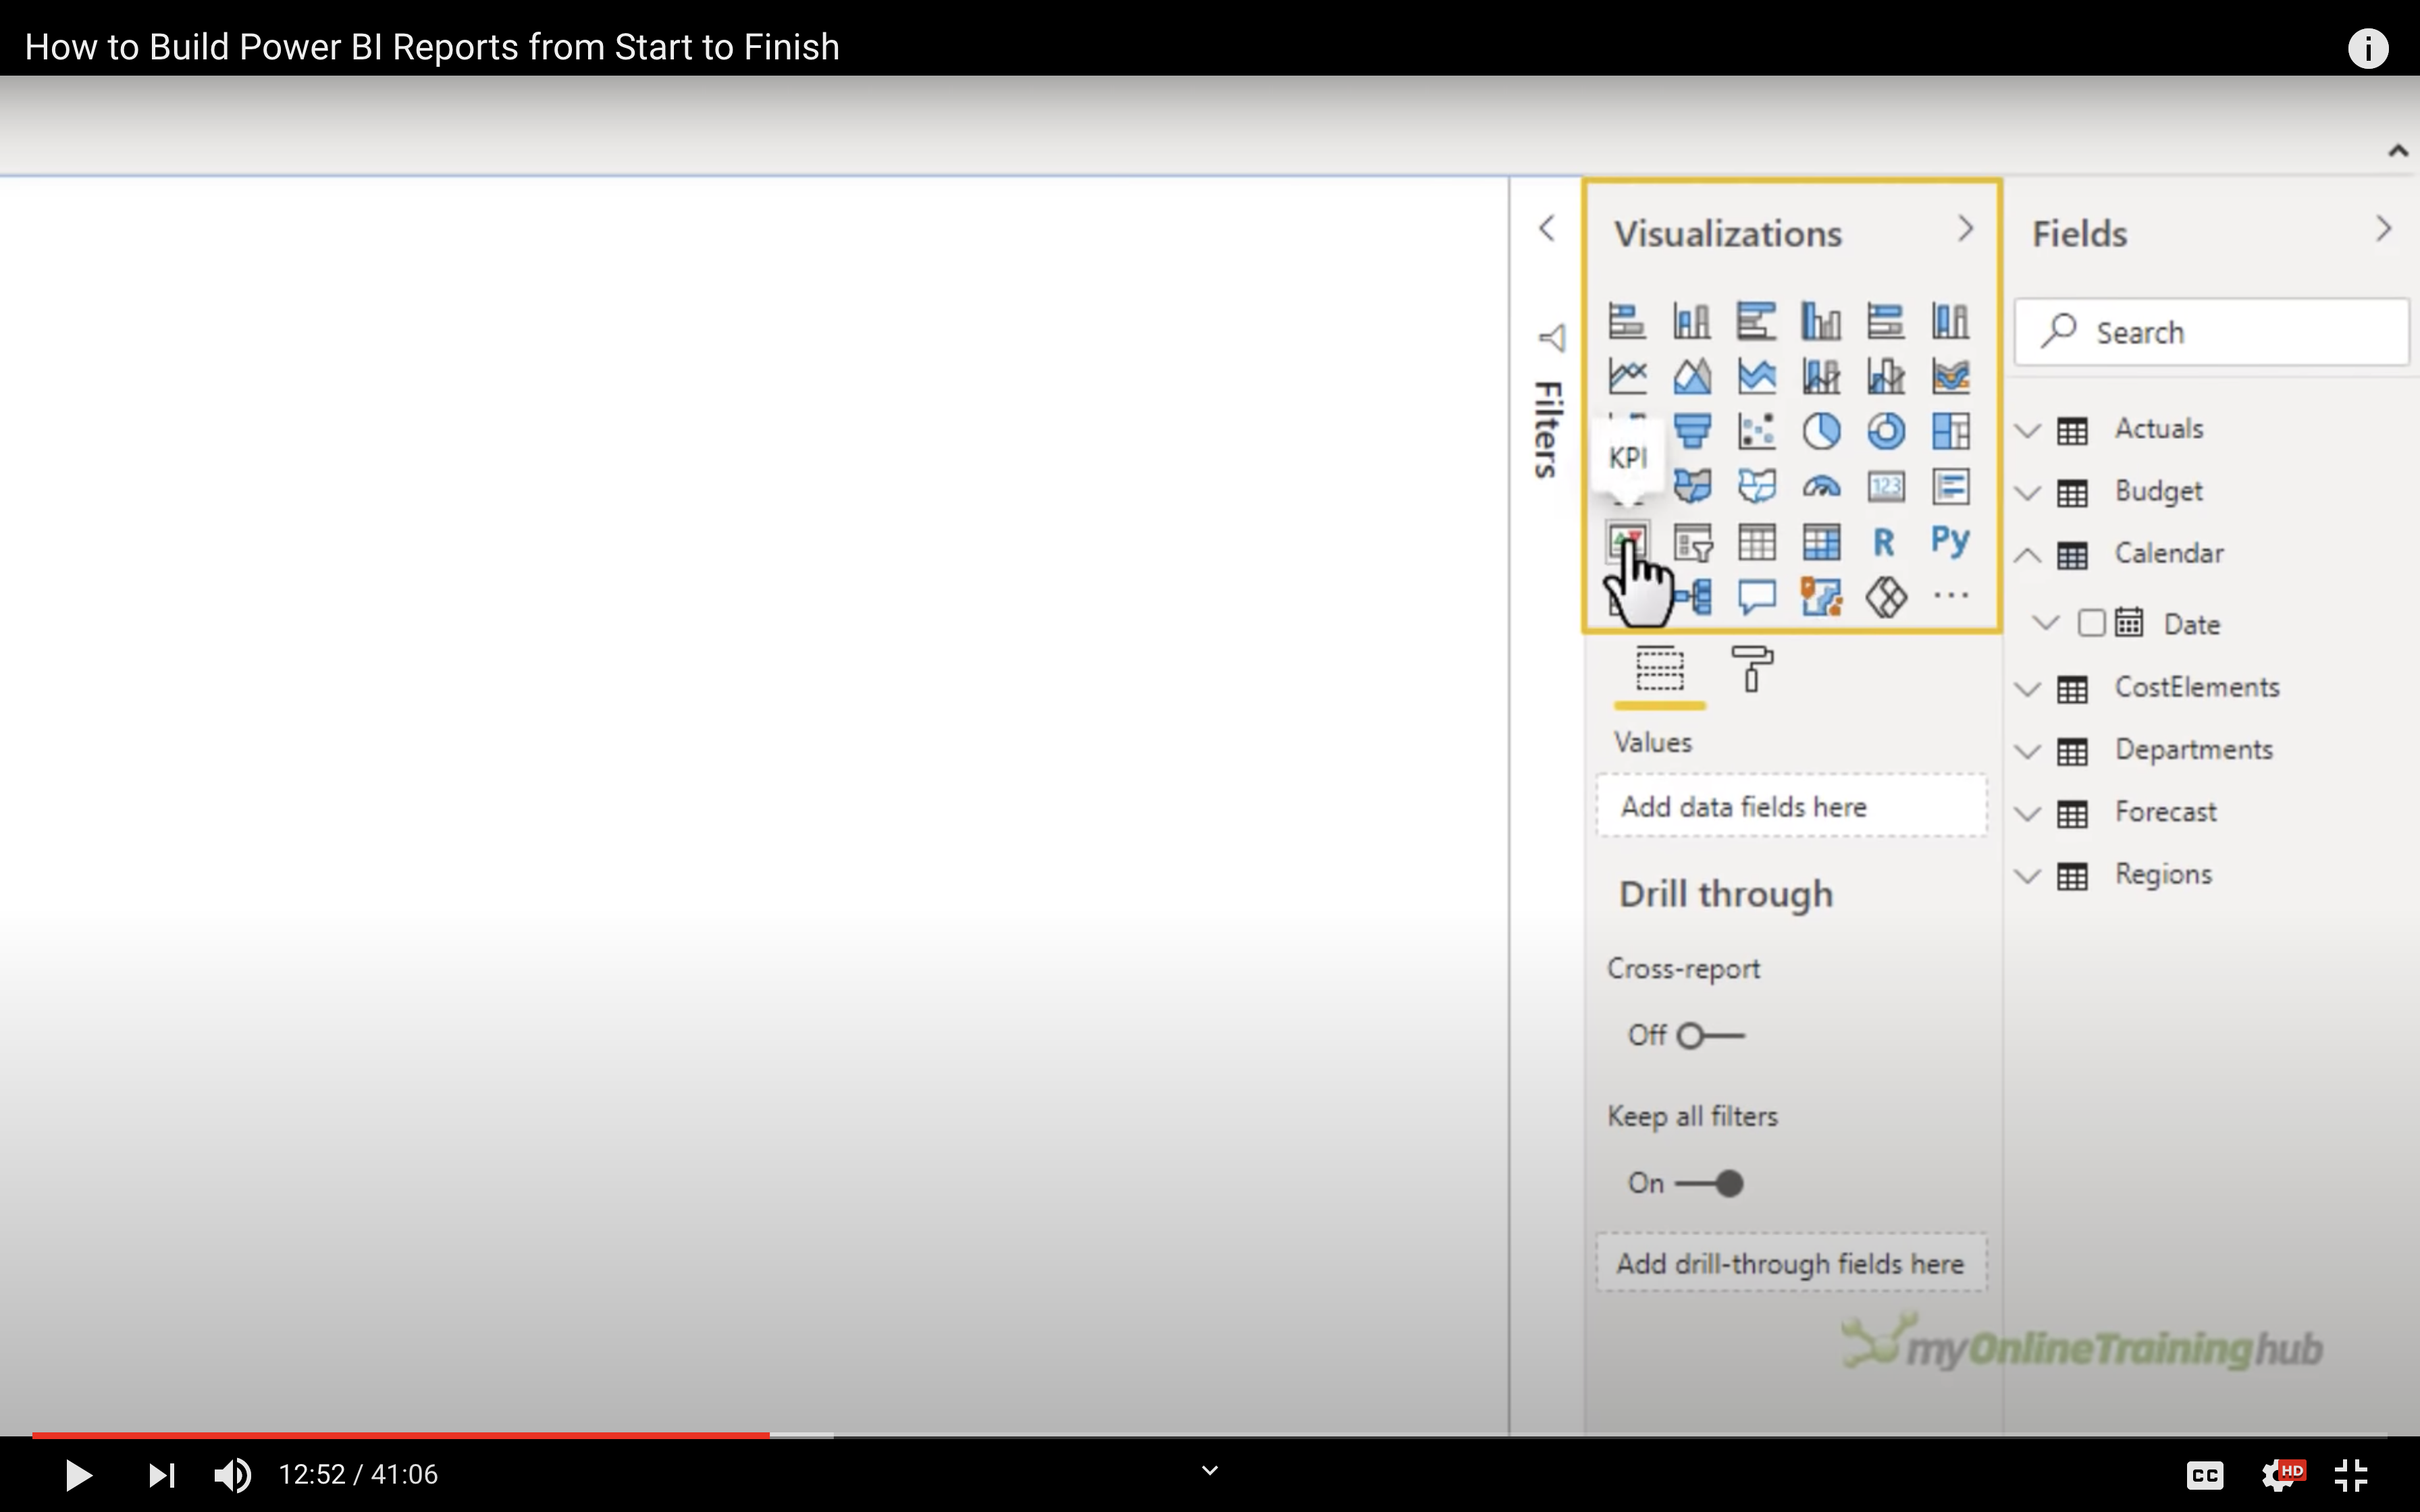
Task: Select the Pie chart visual
Action: click(x=1821, y=432)
